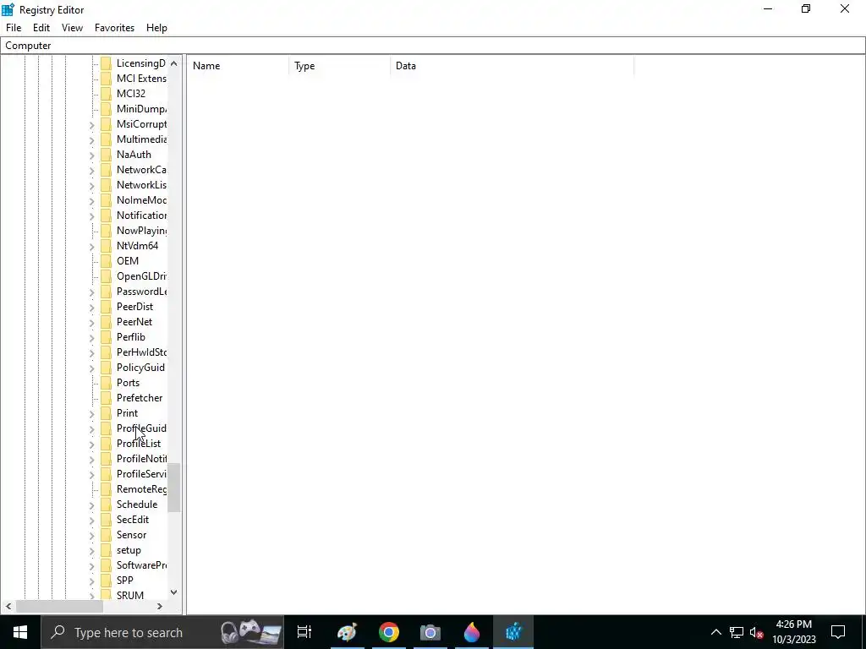Open the View menu
This screenshot has width=866, height=649.
[73, 28]
